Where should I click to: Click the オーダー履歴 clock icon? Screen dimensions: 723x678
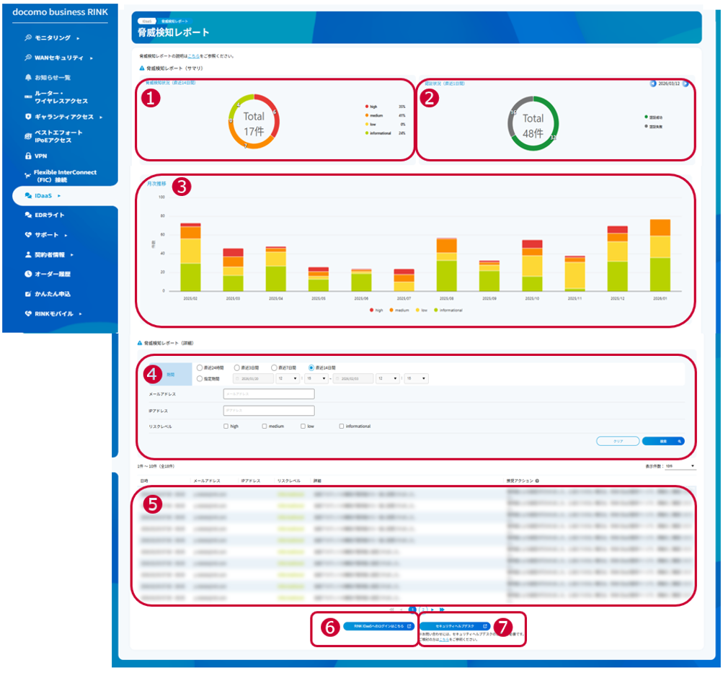(x=28, y=274)
